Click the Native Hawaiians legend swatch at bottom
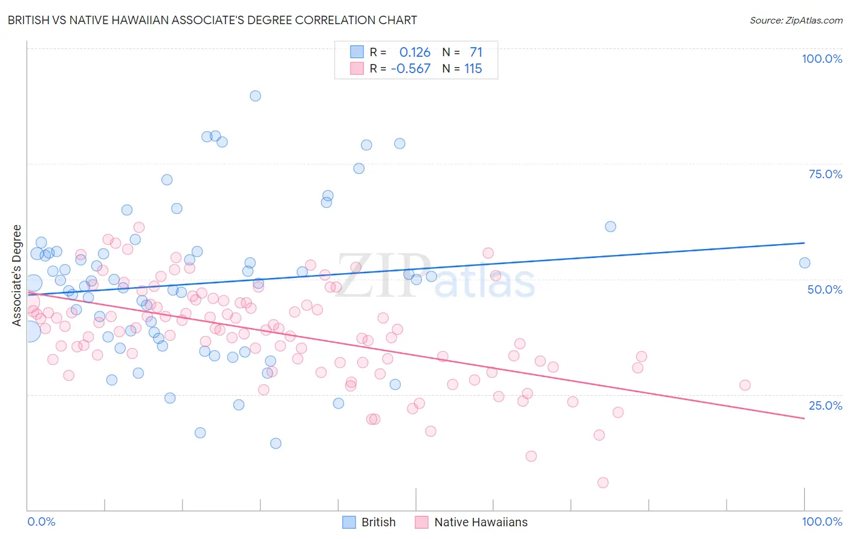The image size is (850, 539). click(422, 522)
